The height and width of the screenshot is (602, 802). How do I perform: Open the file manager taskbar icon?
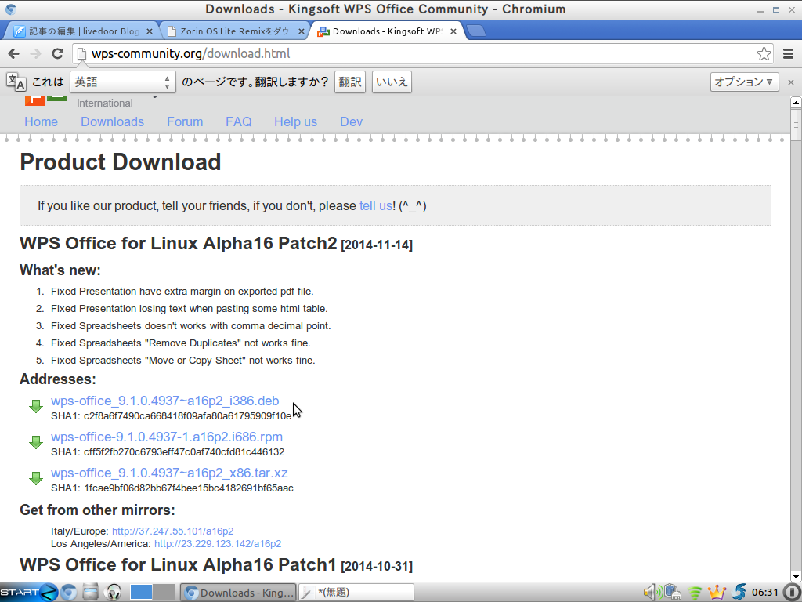click(x=91, y=593)
